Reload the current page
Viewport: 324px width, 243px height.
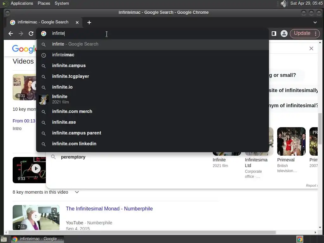[x=31, y=34]
